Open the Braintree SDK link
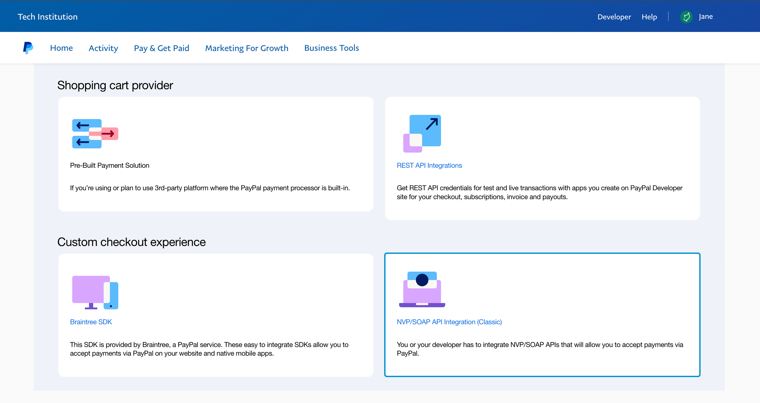Viewport: 760px width, 403px height. coord(91,322)
